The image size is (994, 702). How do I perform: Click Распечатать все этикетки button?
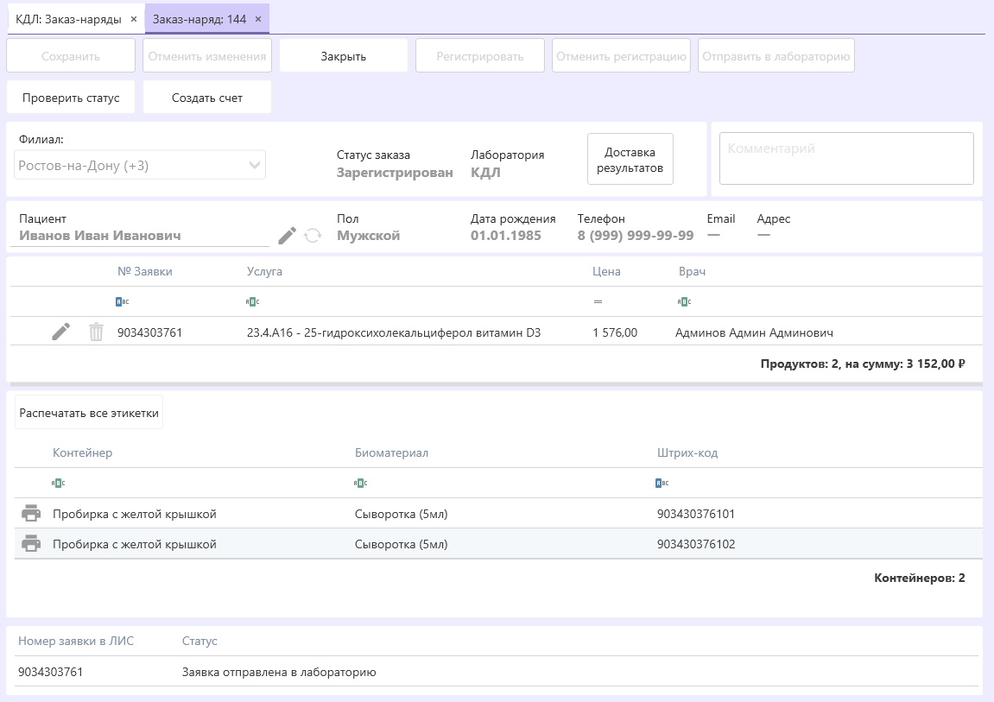pos(89,413)
